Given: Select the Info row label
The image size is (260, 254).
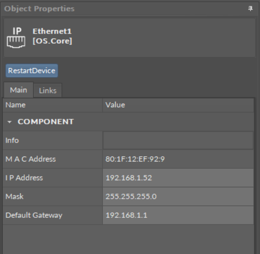Looking at the screenshot, I should 12,140.
